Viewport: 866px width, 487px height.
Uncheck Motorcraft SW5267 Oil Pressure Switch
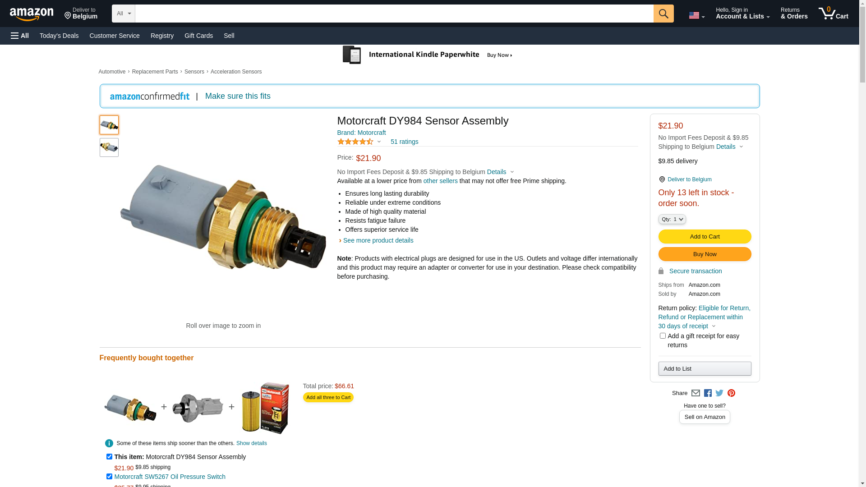tap(109, 477)
